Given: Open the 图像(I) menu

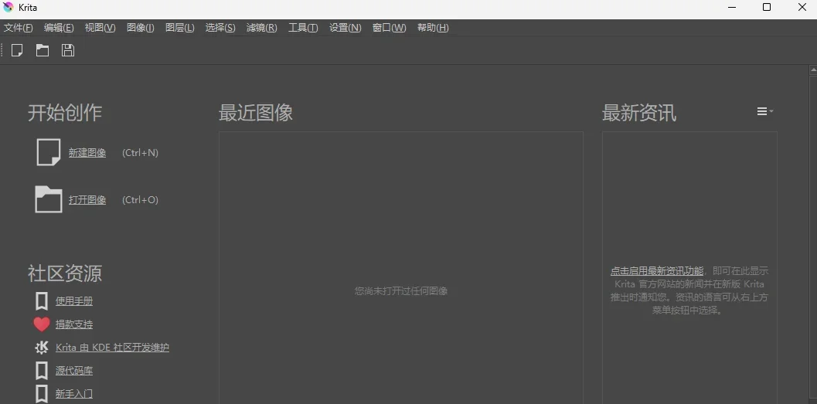Looking at the screenshot, I should [x=140, y=28].
